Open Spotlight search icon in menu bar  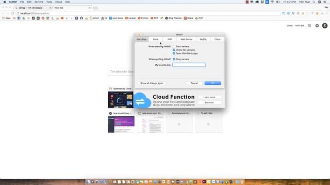314,2
